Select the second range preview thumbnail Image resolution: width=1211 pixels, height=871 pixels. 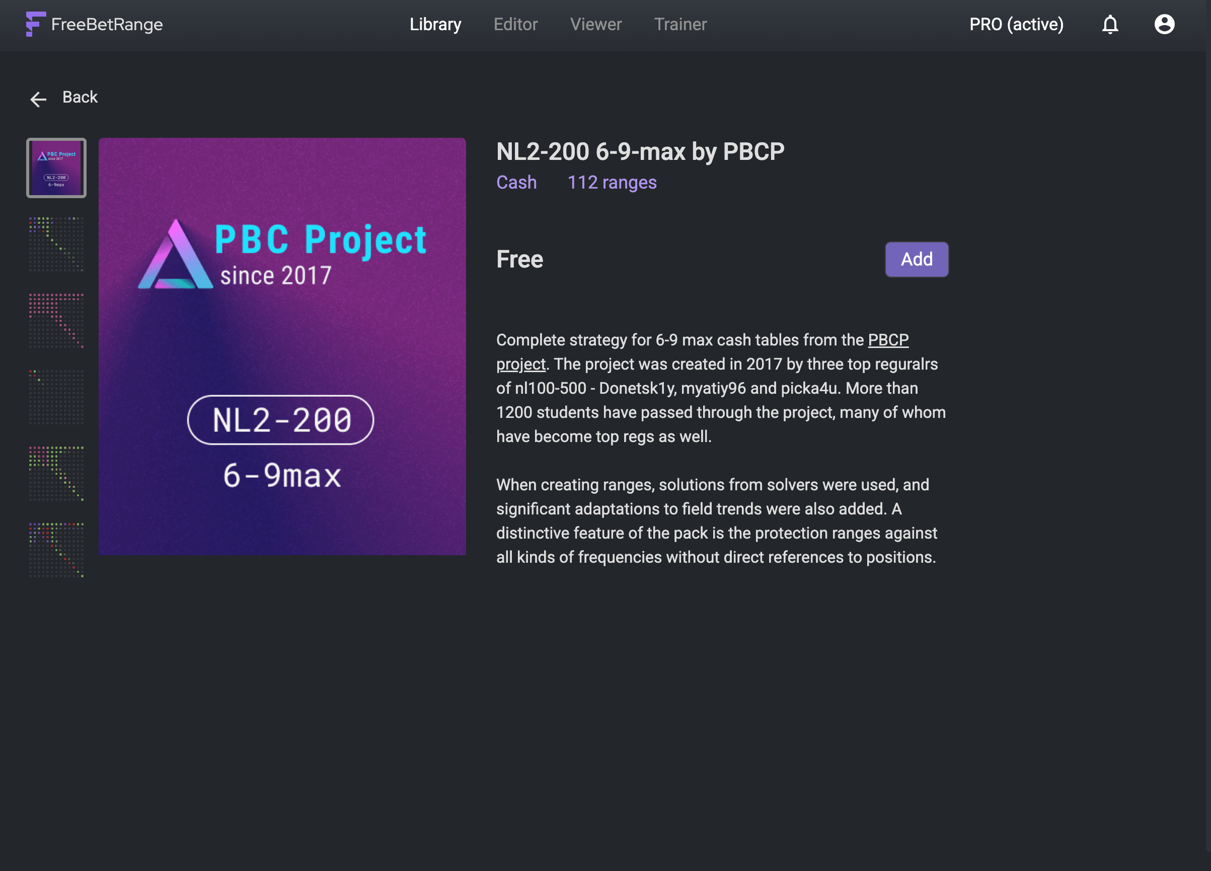(x=56, y=244)
